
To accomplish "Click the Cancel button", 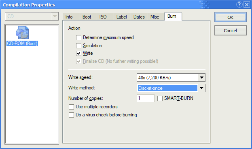I will pos(230,31).
